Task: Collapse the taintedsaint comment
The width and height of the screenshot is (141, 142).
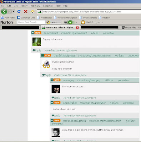Action: point(33,33)
